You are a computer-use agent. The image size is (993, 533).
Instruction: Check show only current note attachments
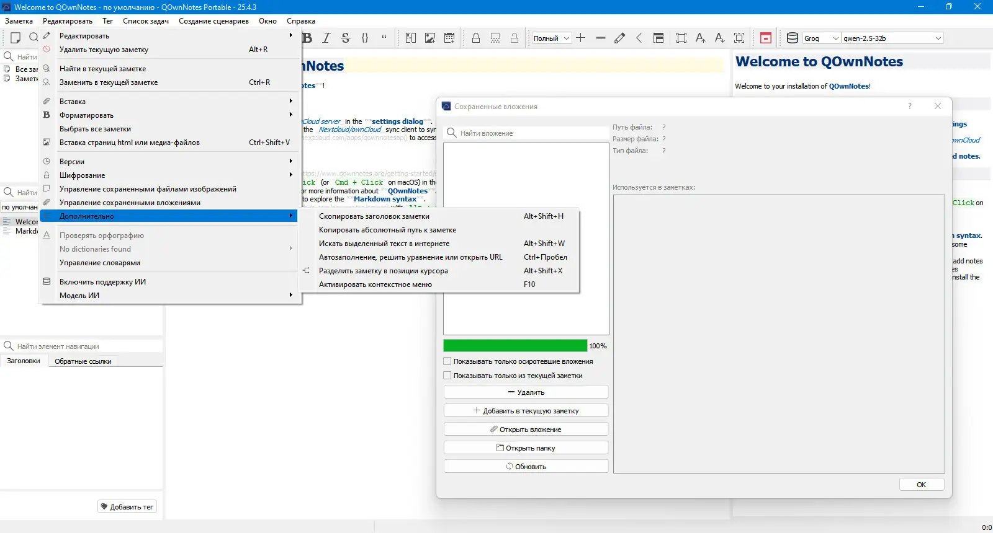447,376
